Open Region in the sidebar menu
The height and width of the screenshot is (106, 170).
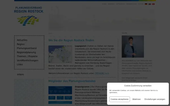(21, 44)
